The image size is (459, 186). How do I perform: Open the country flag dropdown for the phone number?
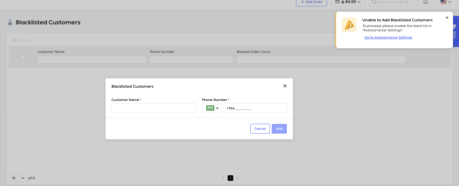pyautogui.click(x=212, y=108)
